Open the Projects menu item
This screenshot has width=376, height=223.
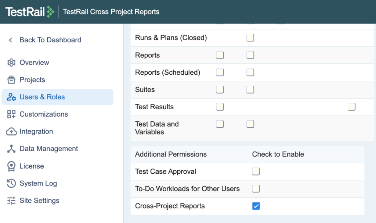coord(32,80)
